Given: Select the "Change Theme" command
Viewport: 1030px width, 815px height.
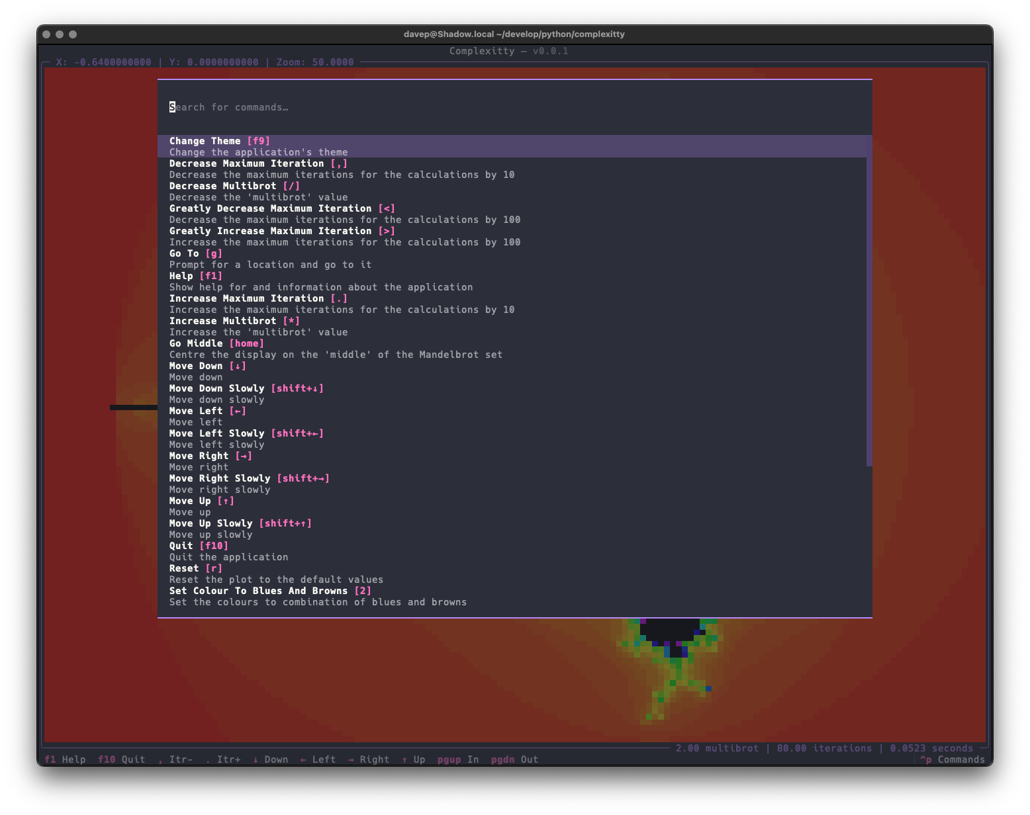Looking at the screenshot, I should (218, 141).
